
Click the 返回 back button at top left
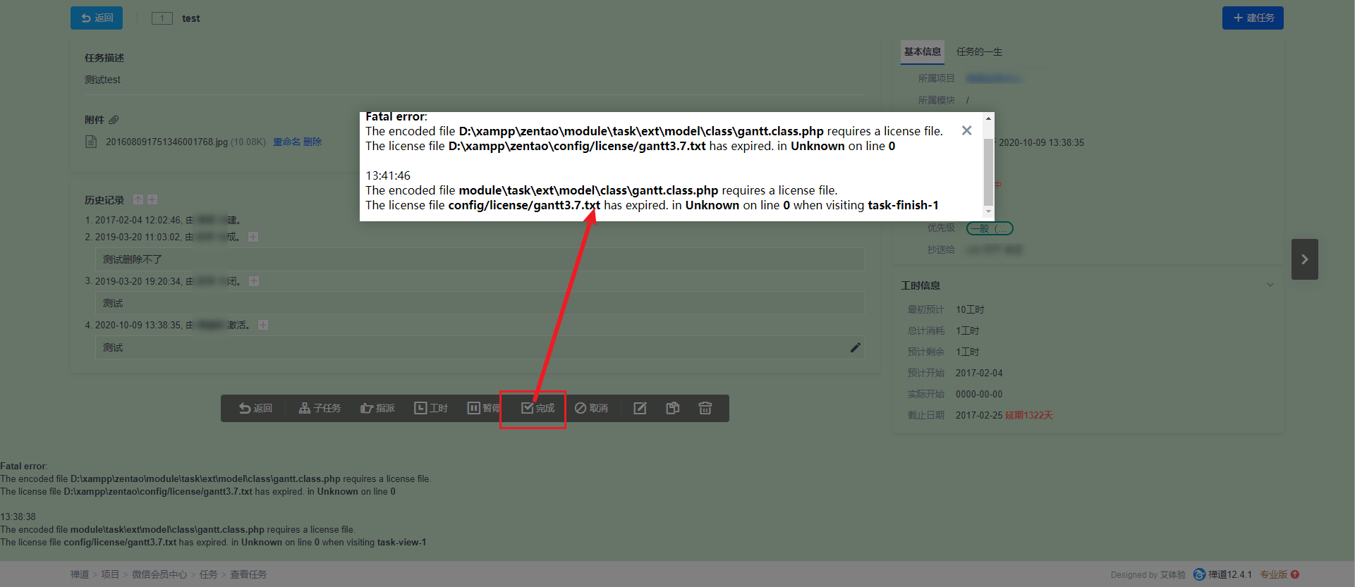pyautogui.click(x=97, y=18)
